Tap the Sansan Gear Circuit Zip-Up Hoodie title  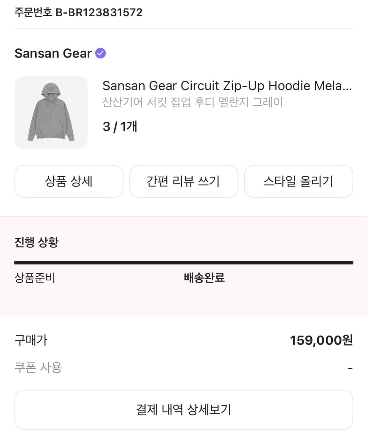pos(227,86)
